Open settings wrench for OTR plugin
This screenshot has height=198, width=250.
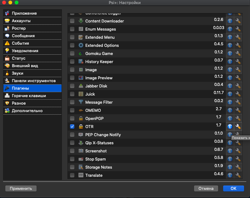click(x=238, y=126)
